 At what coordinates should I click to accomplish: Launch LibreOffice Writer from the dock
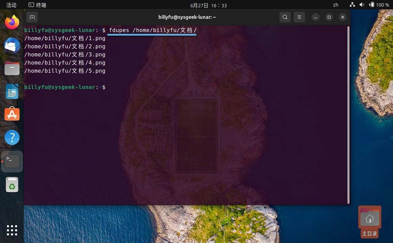tap(12, 91)
